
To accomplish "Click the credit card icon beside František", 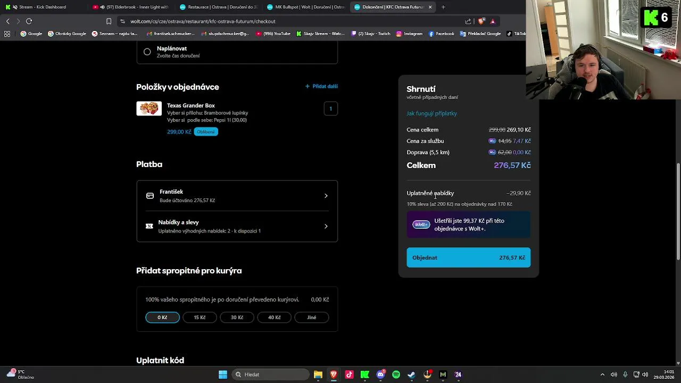I will (150, 196).
